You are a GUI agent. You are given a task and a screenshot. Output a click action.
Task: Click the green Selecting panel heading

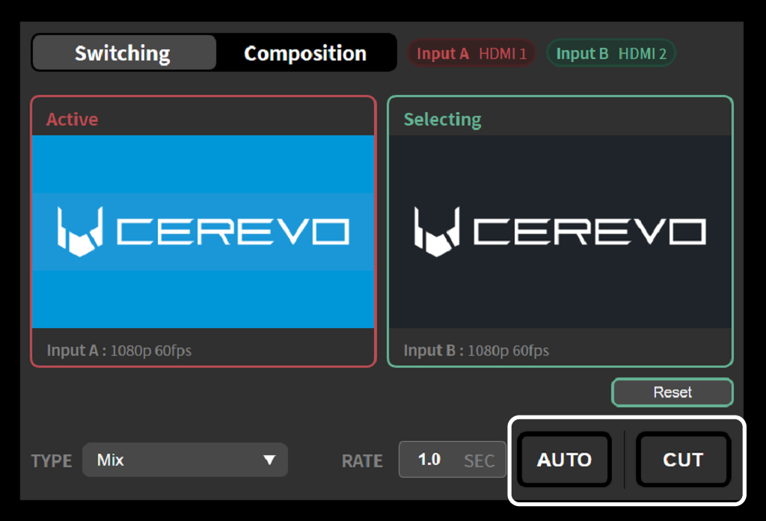pos(442,120)
